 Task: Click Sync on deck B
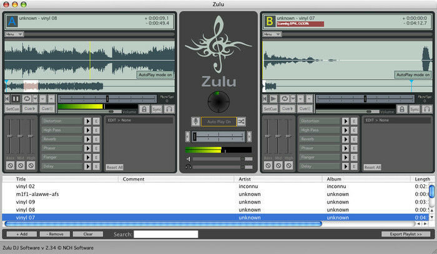pos(415,109)
